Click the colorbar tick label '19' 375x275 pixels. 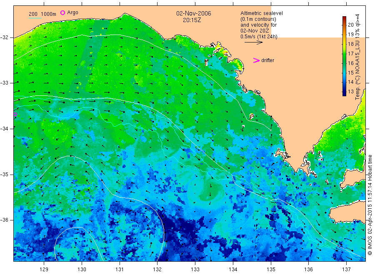[x=350, y=34]
